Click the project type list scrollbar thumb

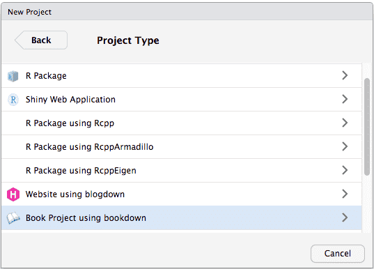[367, 127]
